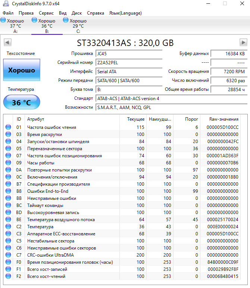Click status dot for Частота ошибок чтения
This screenshot has width=250, height=288.
coord(8,127)
